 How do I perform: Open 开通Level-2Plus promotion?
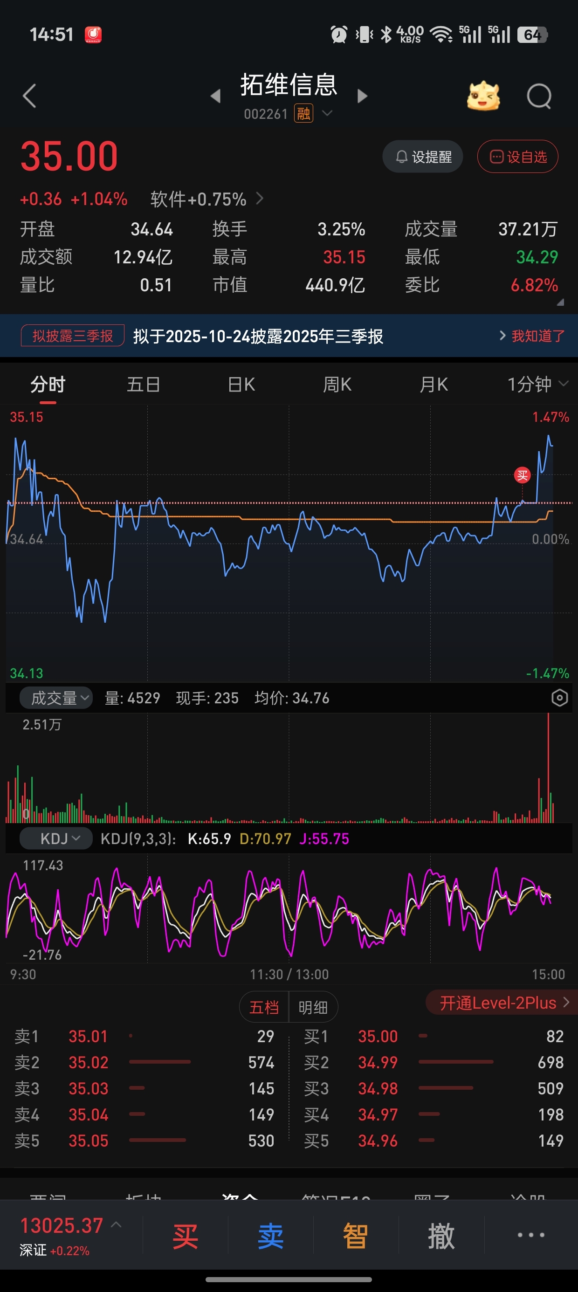(x=502, y=1003)
